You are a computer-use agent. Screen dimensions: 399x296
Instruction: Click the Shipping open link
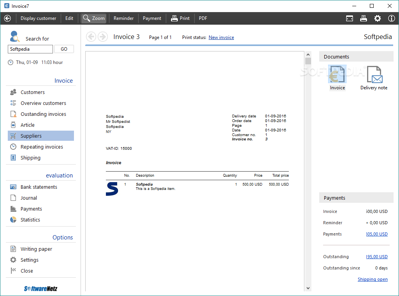tap(373, 280)
